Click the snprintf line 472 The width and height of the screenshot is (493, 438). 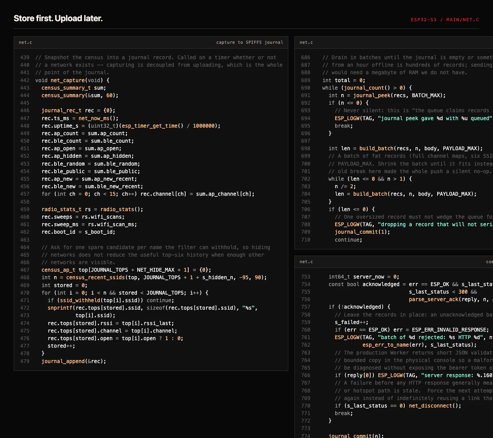pos(152,308)
